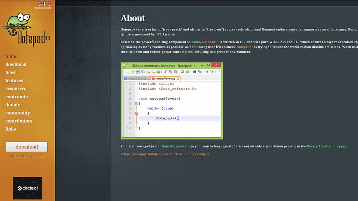Open the community menu item

[18, 113]
